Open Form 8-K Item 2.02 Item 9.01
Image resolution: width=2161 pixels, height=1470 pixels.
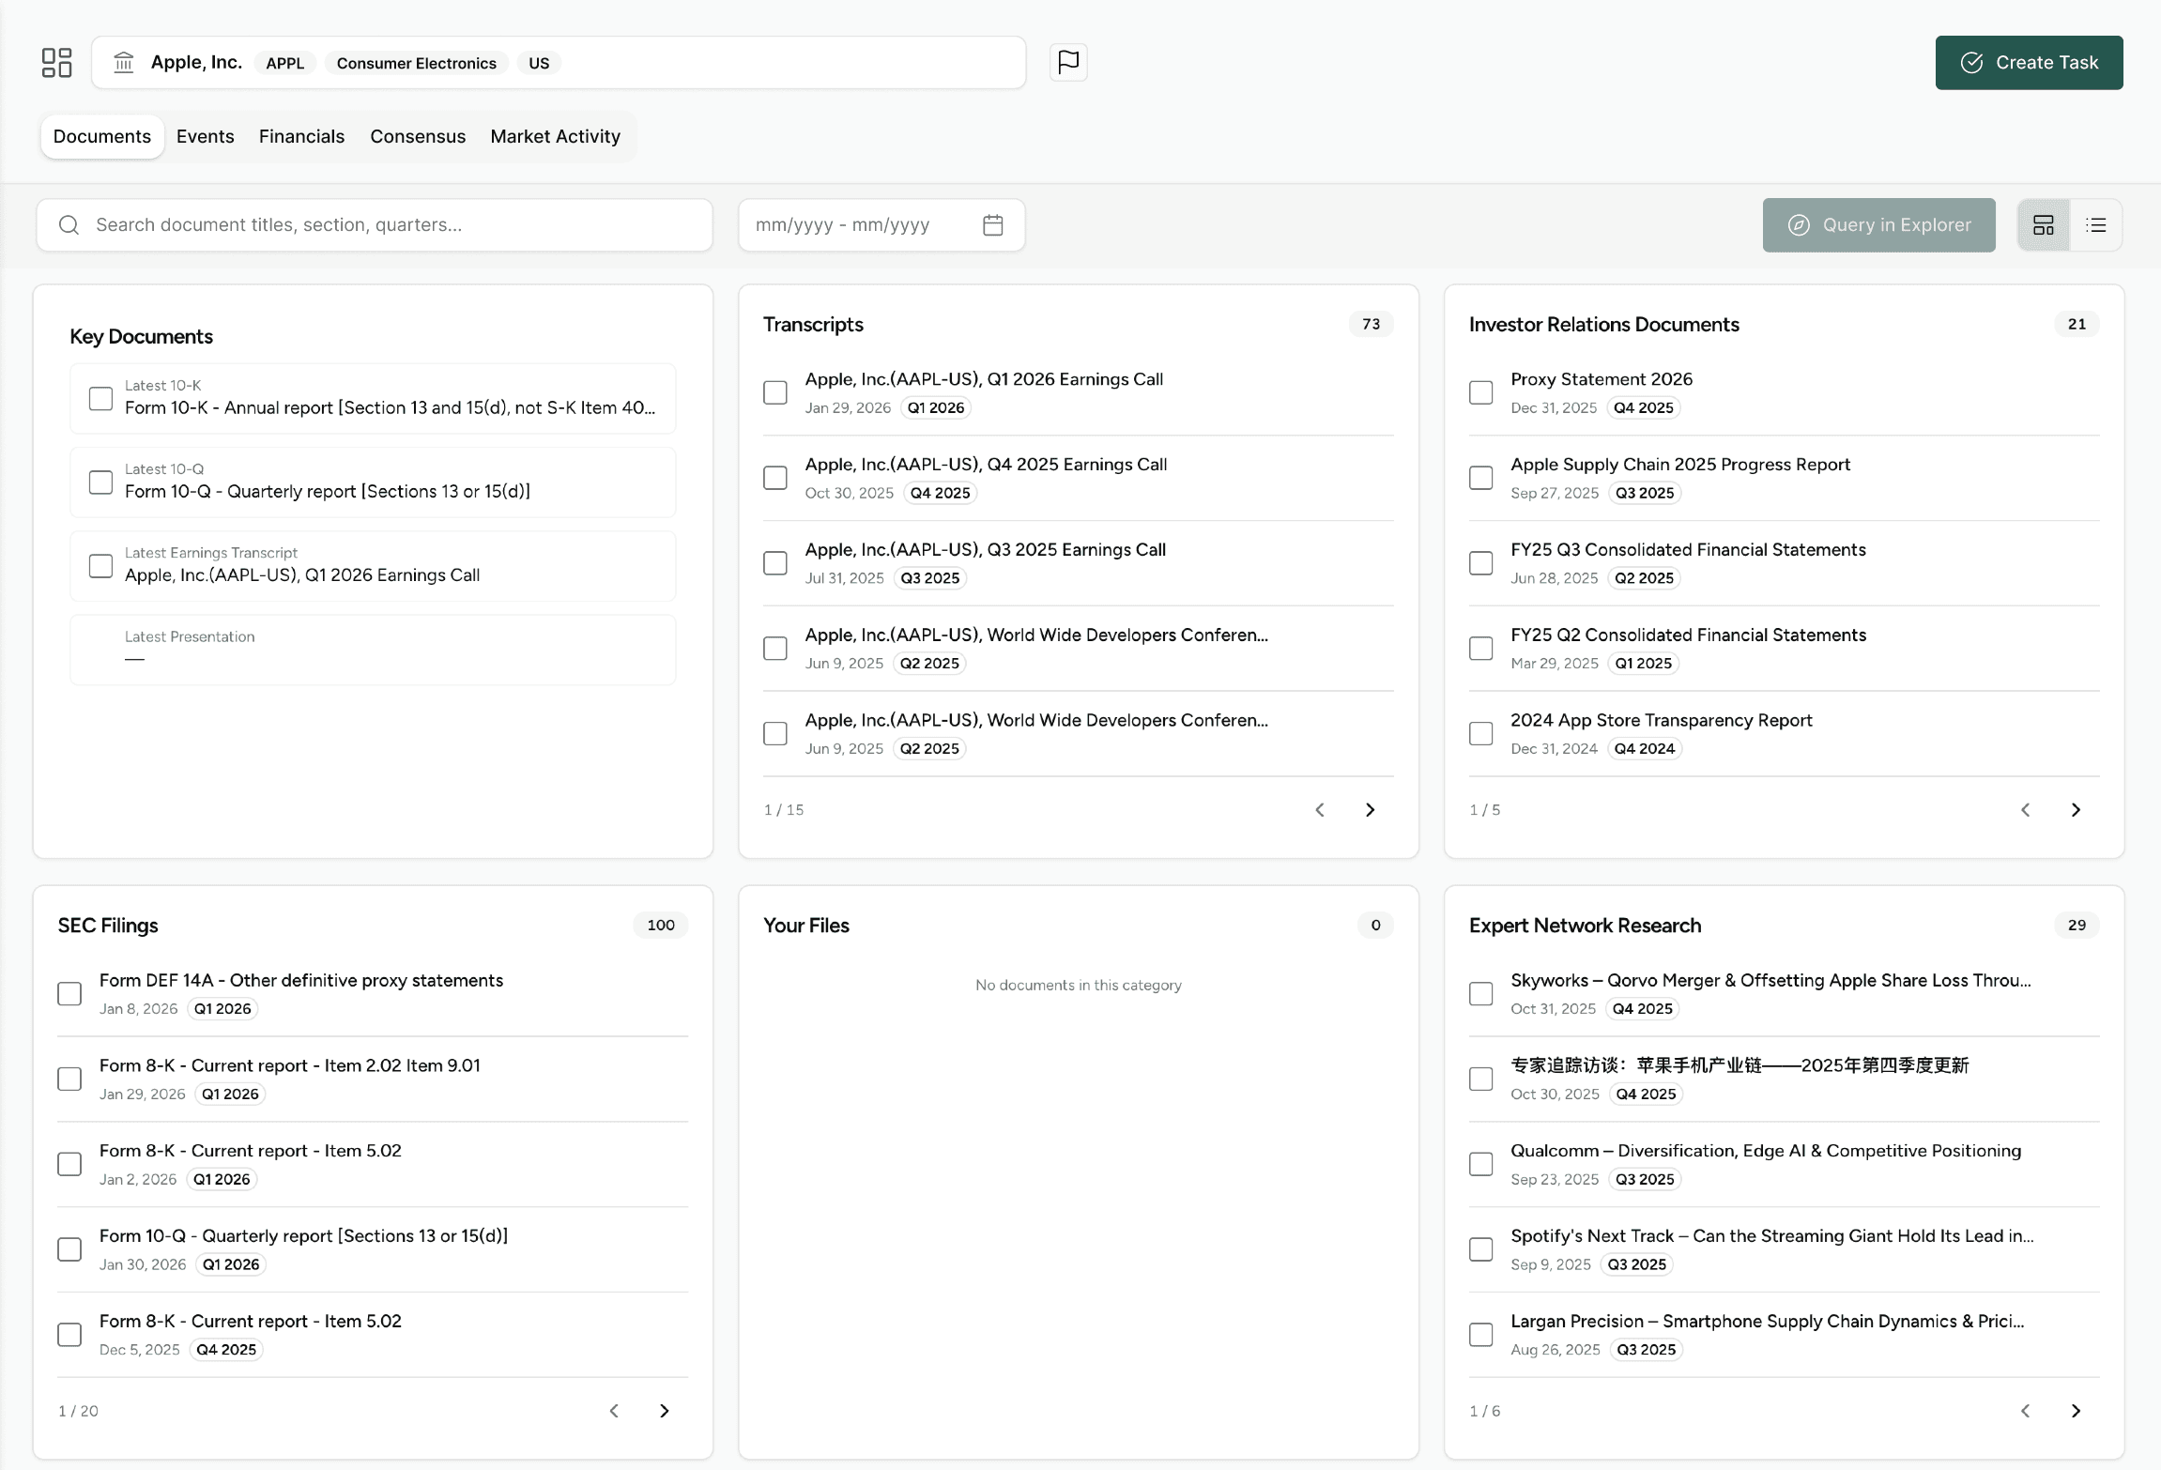290,1065
